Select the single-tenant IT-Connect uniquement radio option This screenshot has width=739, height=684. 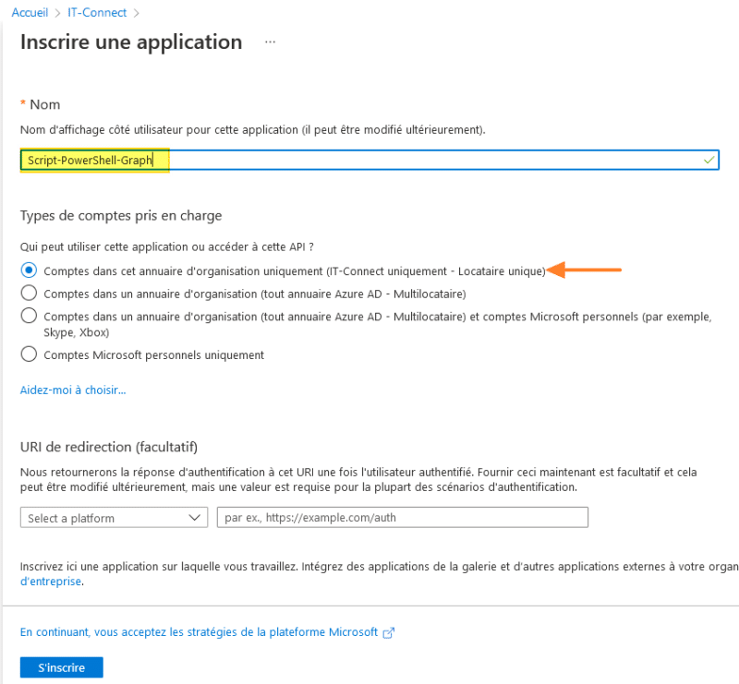pos(29,271)
